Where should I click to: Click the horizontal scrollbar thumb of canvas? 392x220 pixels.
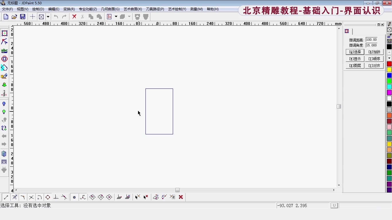click(x=177, y=190)
